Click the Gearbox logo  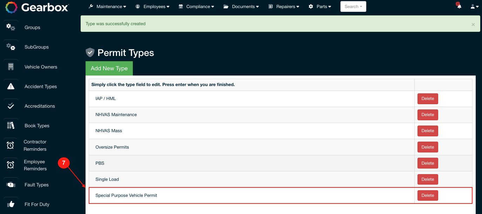(37, 7)
